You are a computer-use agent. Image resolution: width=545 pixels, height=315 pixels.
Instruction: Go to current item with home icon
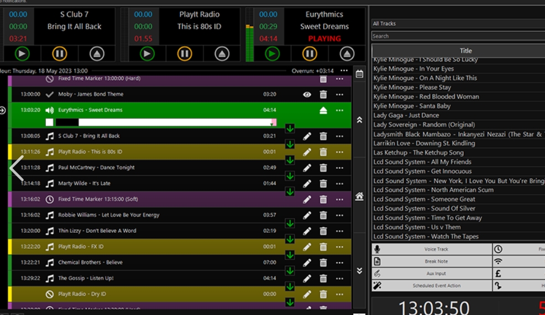359,196
